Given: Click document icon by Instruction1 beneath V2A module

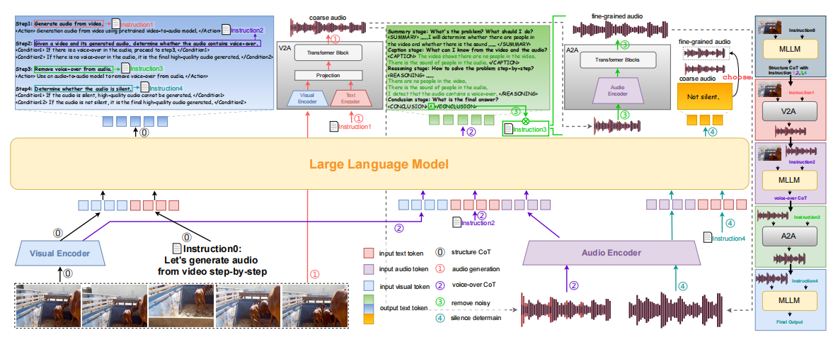Looking at the screenshot, I should (333, 126).
